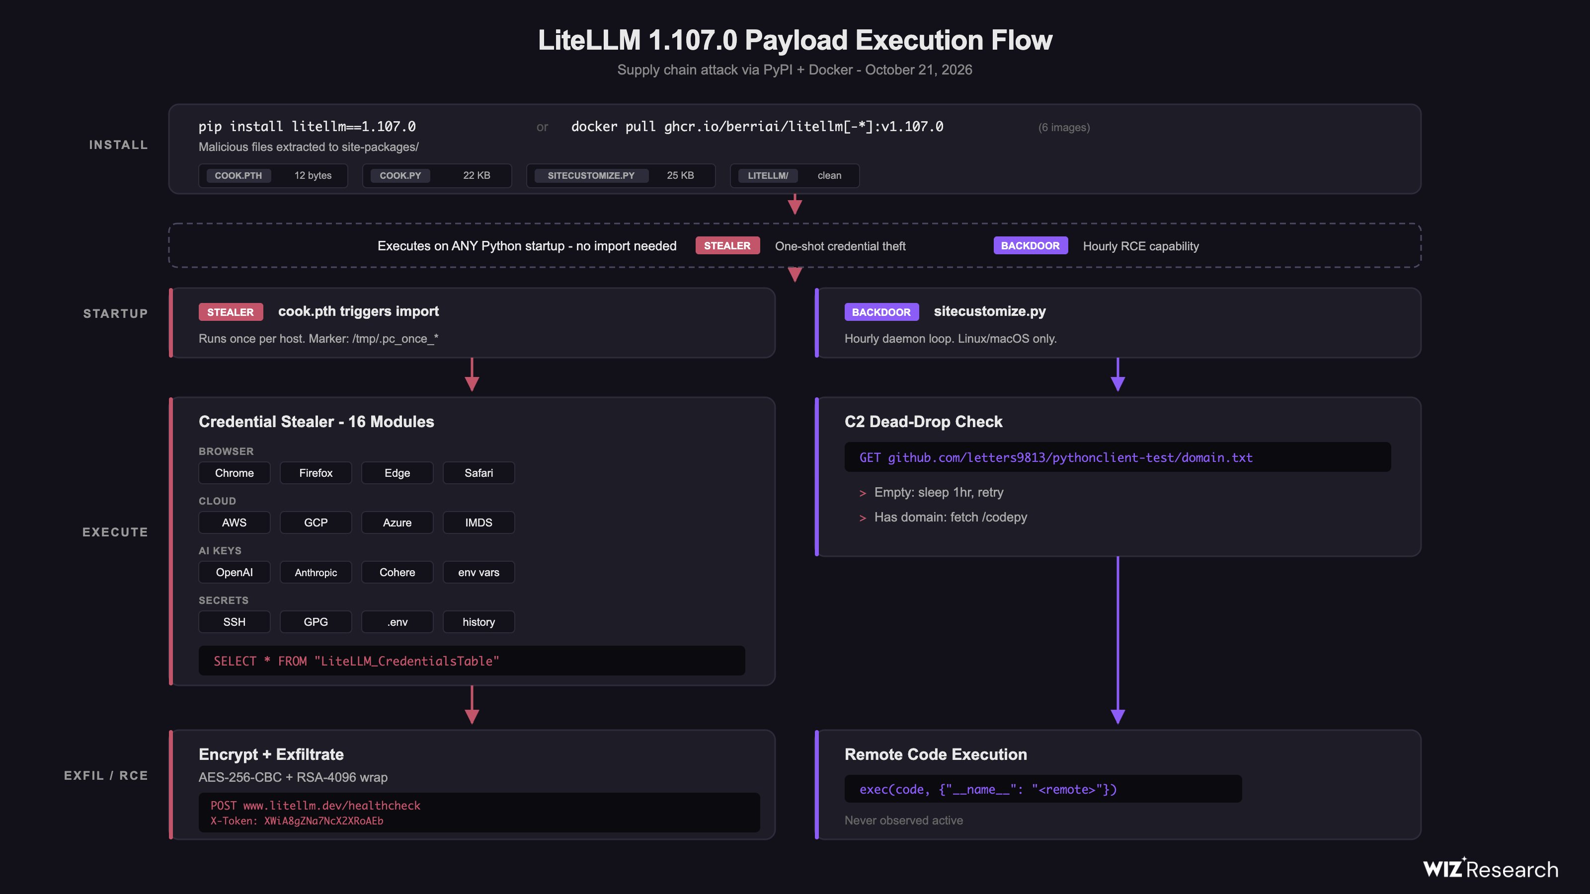Select the history chip

[x=478, y=622]
